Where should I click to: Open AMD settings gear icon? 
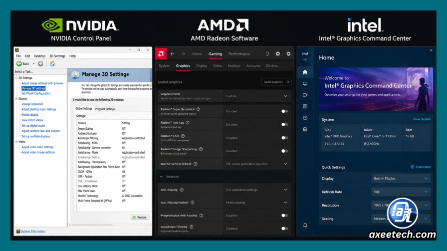coord(278,53)
